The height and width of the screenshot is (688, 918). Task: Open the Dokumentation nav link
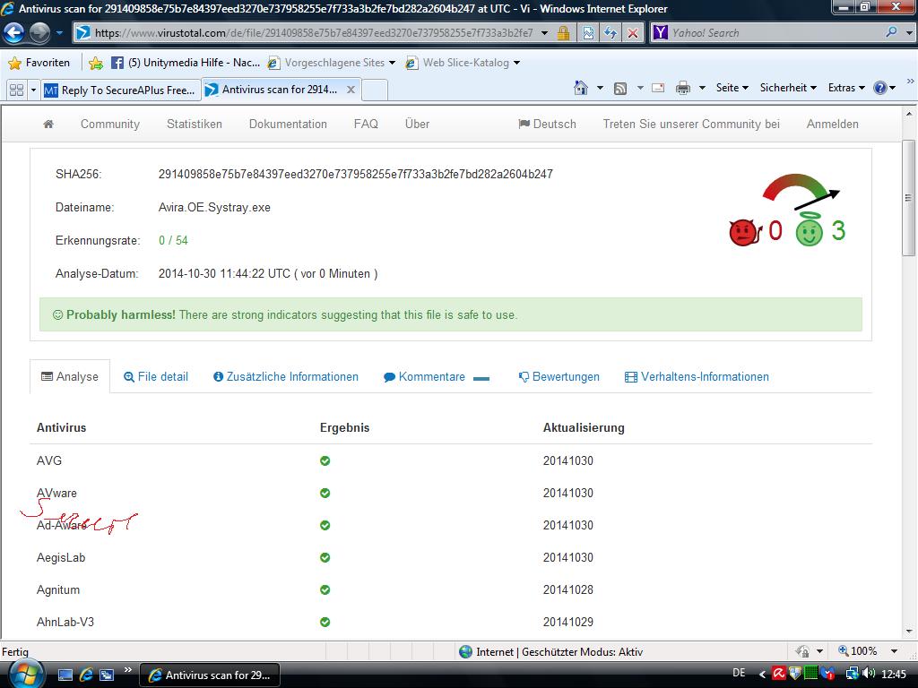coord(288,124)
